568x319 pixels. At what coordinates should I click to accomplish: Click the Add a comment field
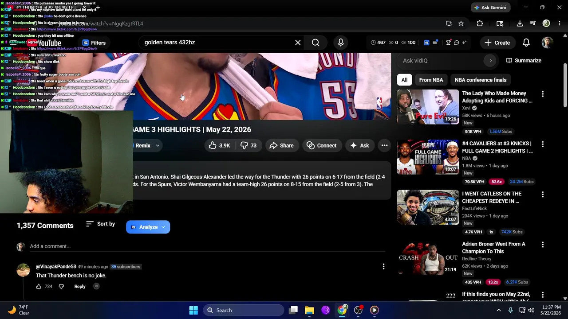[x=207, y=246]
